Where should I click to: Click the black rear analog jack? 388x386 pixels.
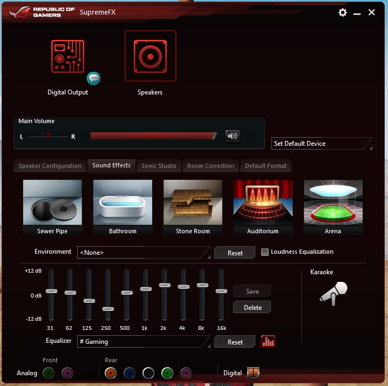point(148,373)
